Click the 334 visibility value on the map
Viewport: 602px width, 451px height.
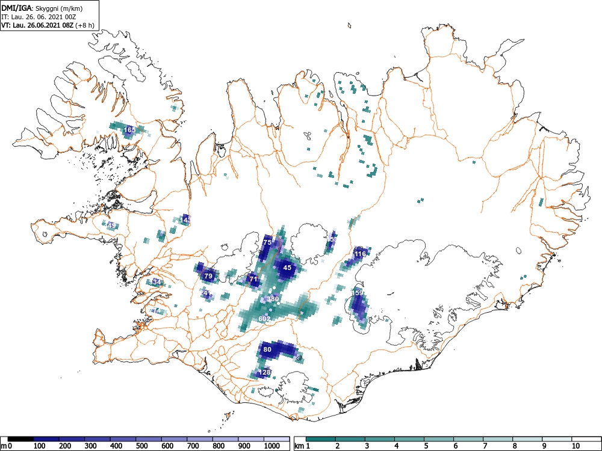[155, 282]
